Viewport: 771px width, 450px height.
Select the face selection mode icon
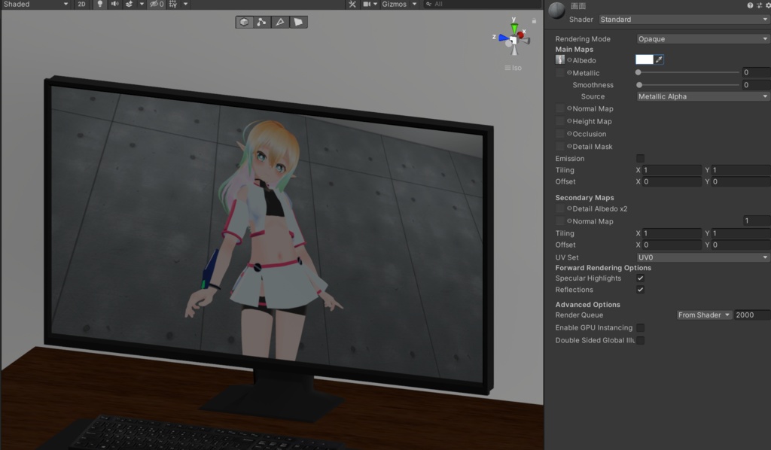pyautogui.click(x=298, y=22)
